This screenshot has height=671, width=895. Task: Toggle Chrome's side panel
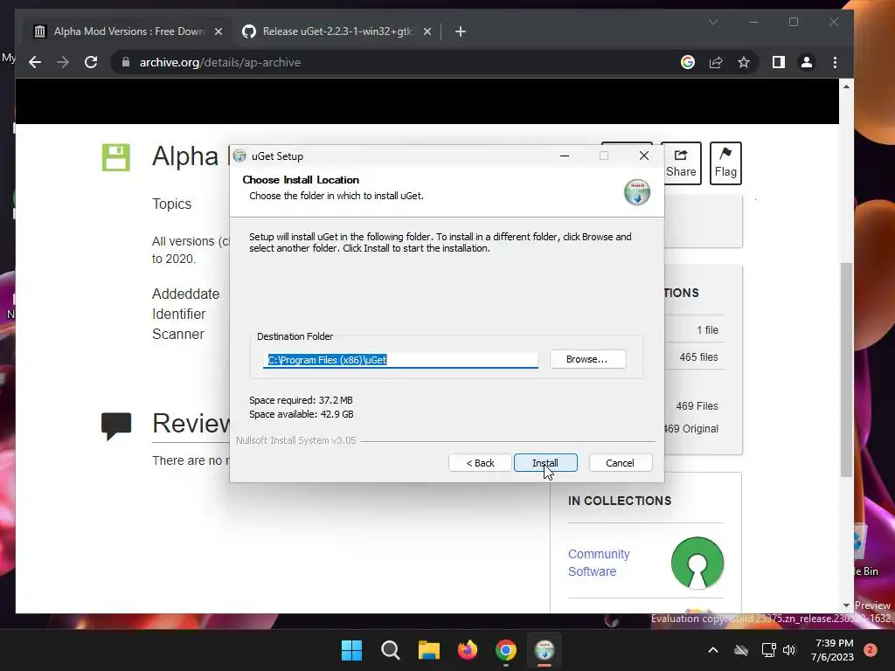(x=779, y=62)
